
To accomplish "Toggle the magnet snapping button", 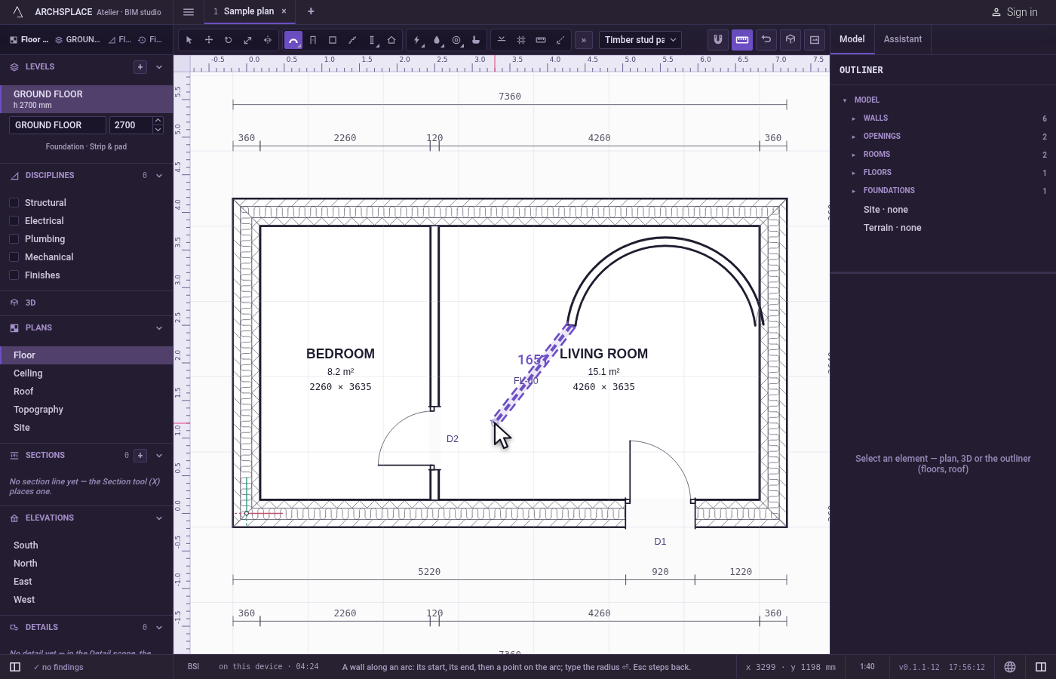I will coord(718,40).
